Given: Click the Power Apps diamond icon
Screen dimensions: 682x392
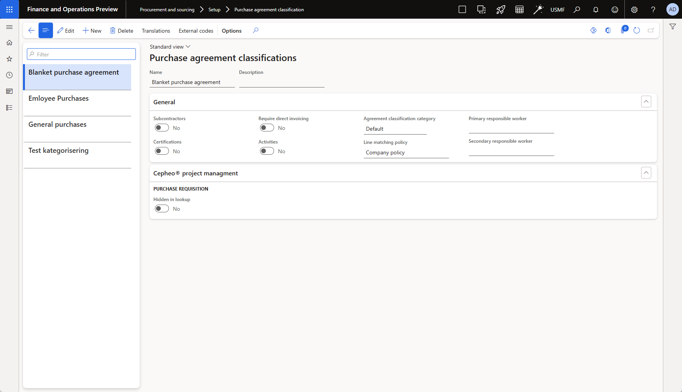Looking at the screenshot, I should click(x=593, y=30).
